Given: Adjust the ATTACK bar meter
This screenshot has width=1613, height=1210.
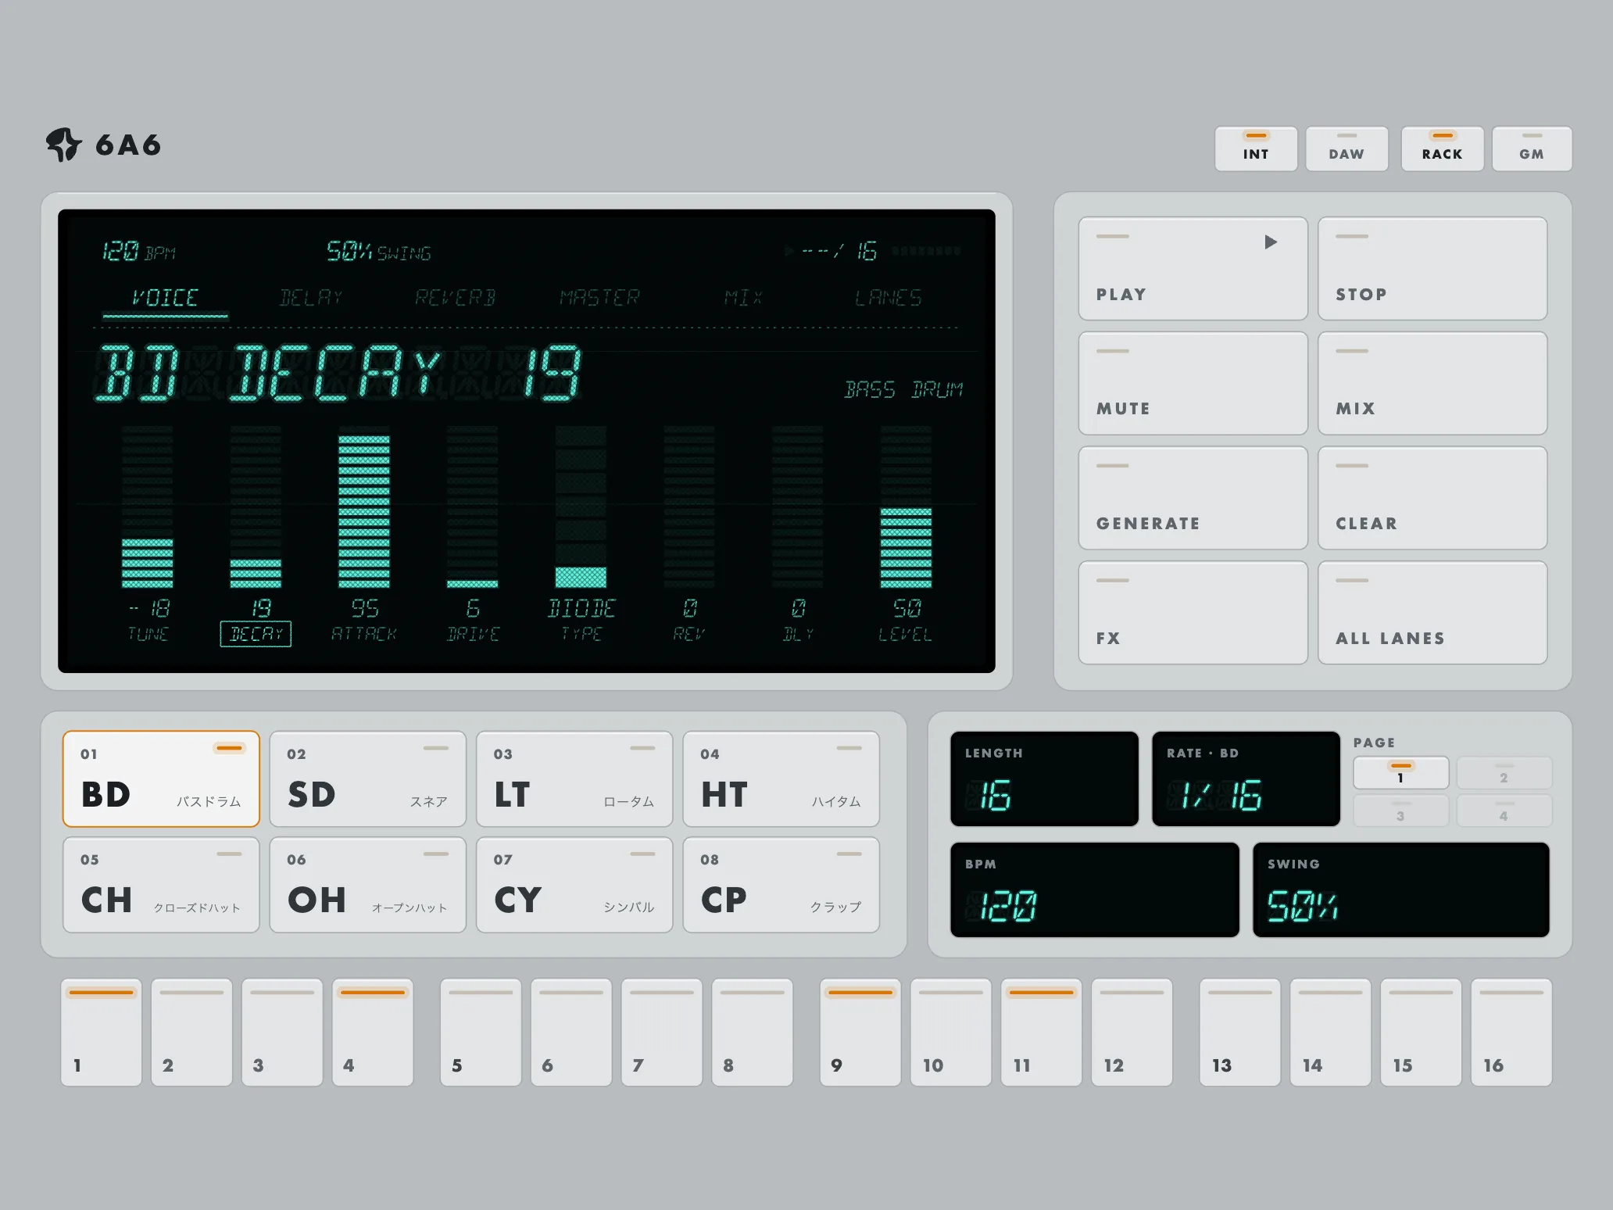Looking at the screenshot, I should (x=363, y=507).
